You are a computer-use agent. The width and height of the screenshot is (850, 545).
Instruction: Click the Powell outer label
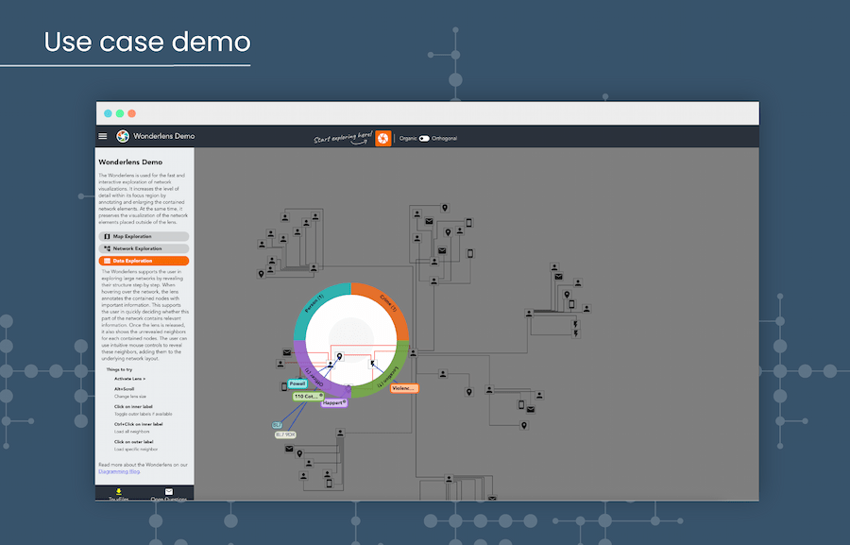click(x=297, y=383)
